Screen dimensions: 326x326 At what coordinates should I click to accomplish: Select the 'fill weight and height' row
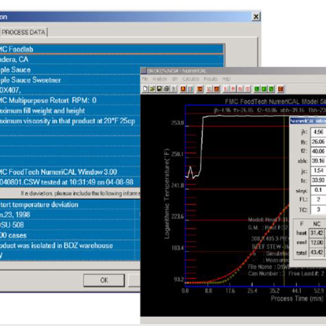coord(70,111)
